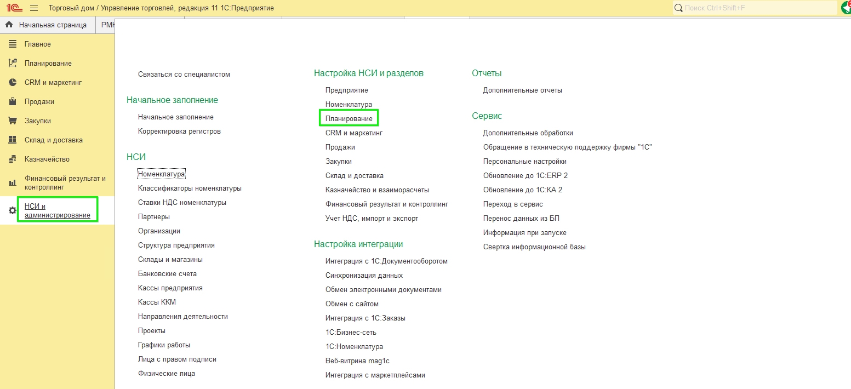Open Перенос данных из БП link

(x=521, y=218)
